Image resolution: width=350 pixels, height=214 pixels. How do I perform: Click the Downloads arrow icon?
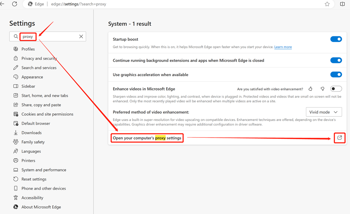(16, 133)
